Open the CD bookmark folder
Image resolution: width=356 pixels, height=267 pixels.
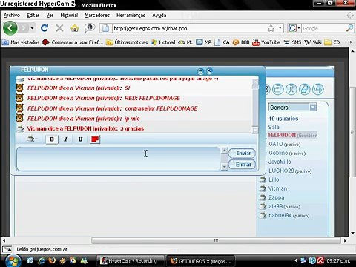(332, 42)
